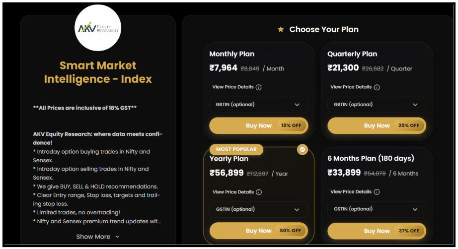View Price Details for the Quarterly Plan

351,87
